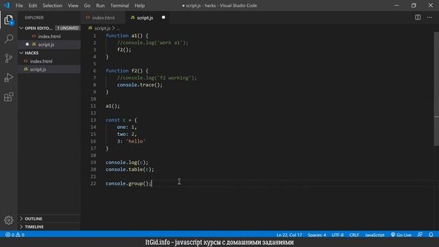Switch to the index.html editor tab

pyautogui.click(x=104, y=18)
